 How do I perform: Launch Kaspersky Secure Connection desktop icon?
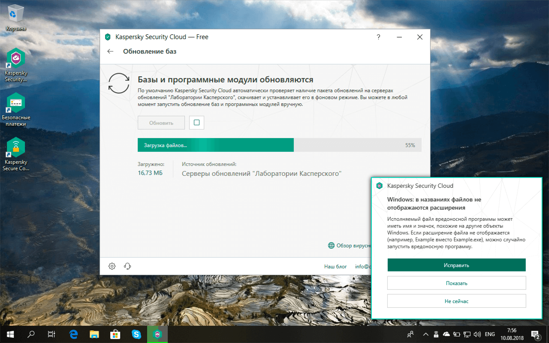16,148
